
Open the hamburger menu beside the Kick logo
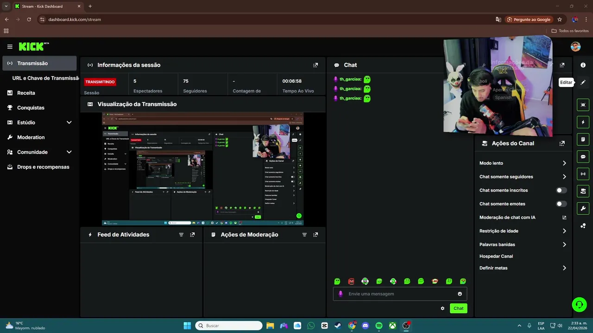click(x=10, y=47)
